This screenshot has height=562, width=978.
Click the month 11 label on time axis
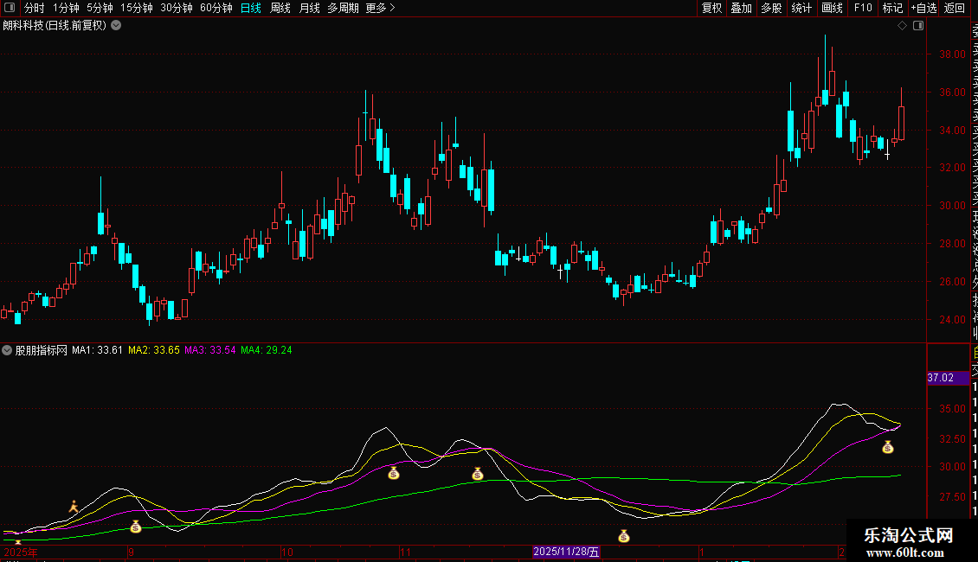pos(405,552)
